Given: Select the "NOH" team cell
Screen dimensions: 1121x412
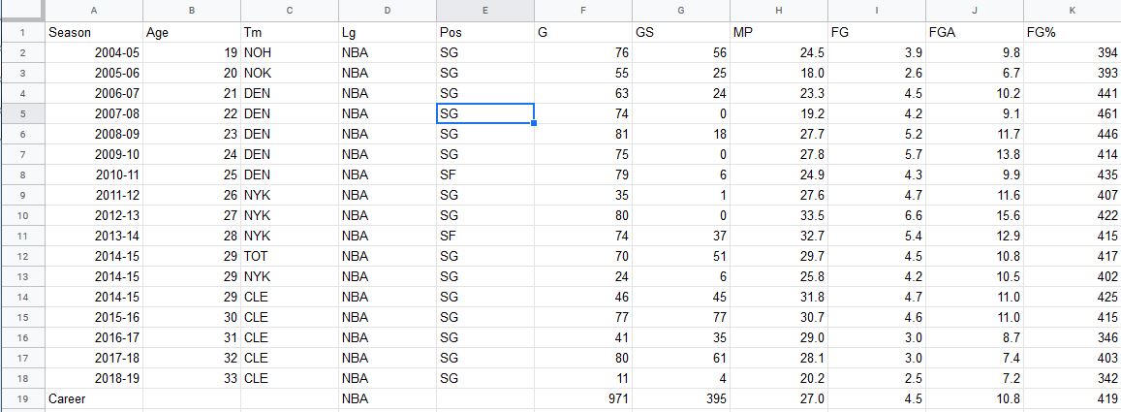Looking at the screenshot, I should coord(289,52).
